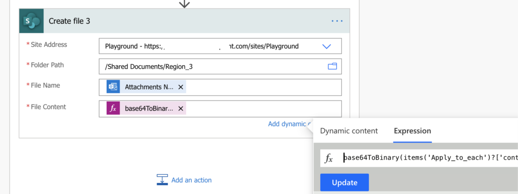
Task: Open the folder picker for Folder Path
Action: click(332, 67)
